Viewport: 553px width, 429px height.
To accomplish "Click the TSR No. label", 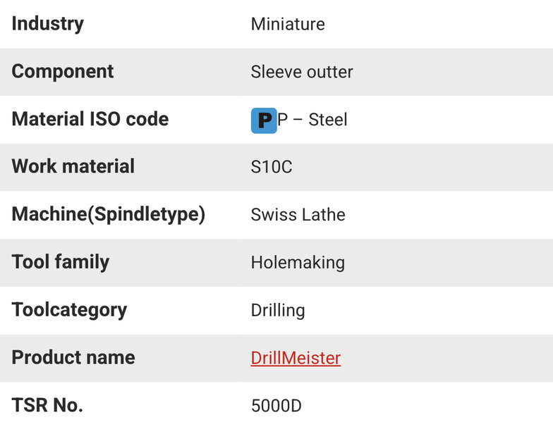I will pos(47,404).
